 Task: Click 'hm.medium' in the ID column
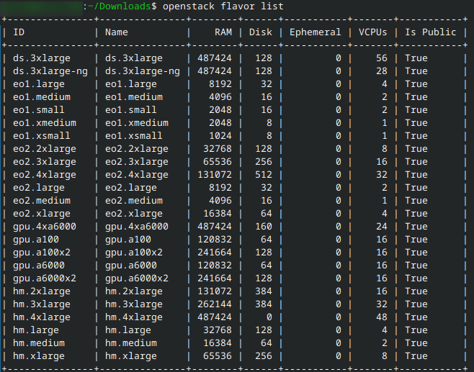pyautogui.click(x=39, y=343)
